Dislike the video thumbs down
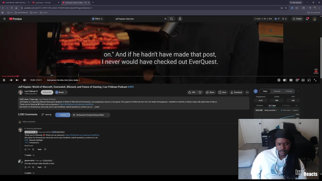 [200, 92]
